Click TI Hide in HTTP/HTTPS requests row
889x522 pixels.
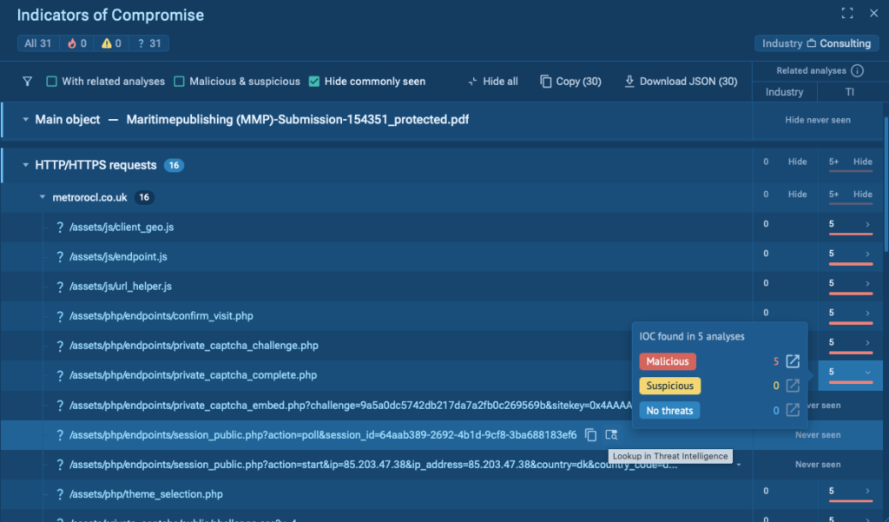pyautogui.click(x=862, y=162)
